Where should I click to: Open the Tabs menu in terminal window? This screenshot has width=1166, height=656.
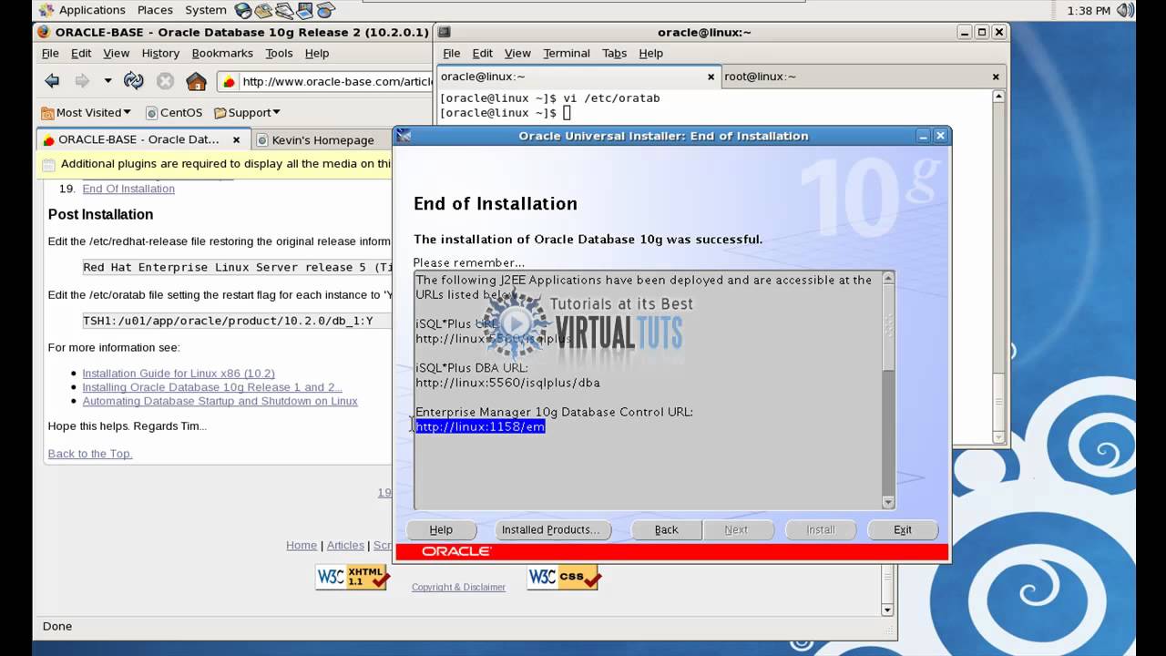tap(614, 53)
